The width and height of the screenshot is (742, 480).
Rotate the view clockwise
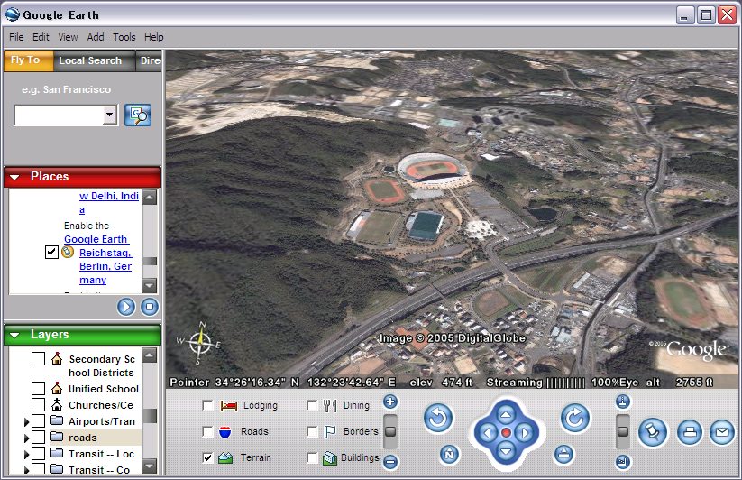(x=574, y=418)
